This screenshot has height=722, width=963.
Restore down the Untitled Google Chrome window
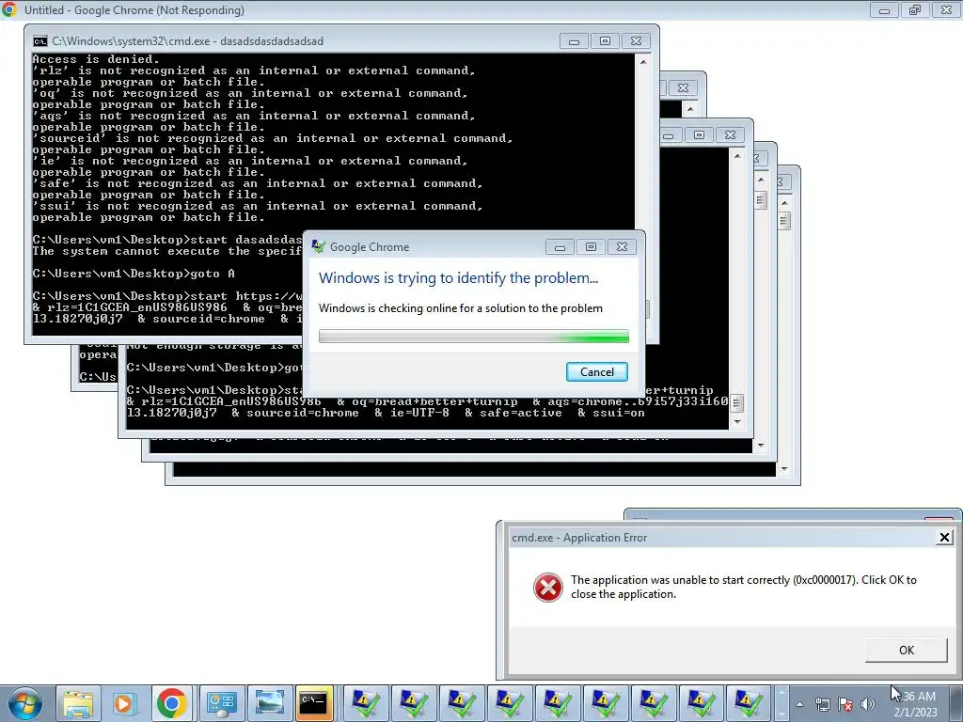915,9
